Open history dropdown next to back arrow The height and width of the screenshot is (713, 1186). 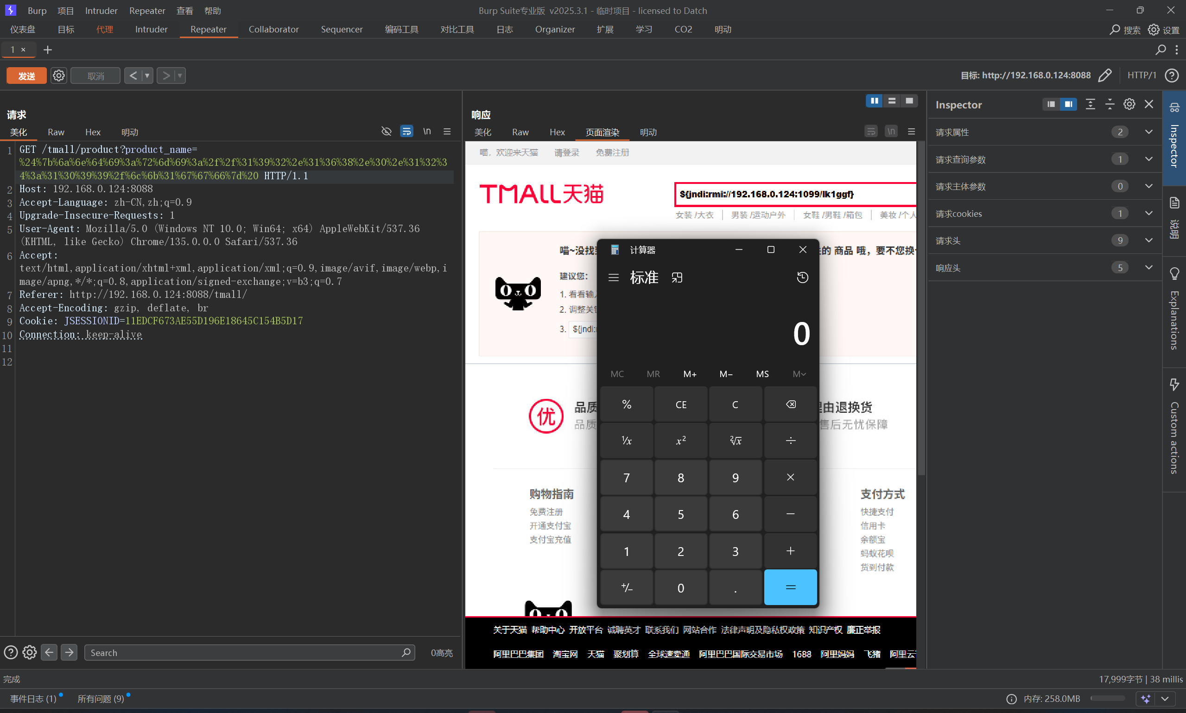147,76
